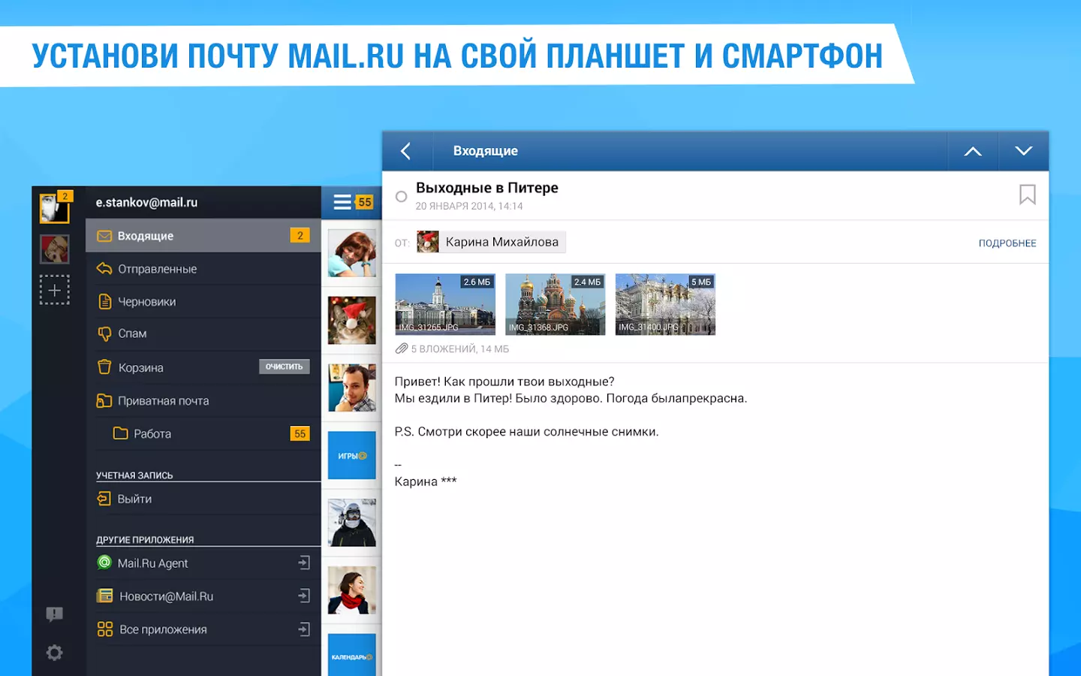1081x676 pixels.
Task: Click the Входящие title in message header
Action: tap(486, 151)
